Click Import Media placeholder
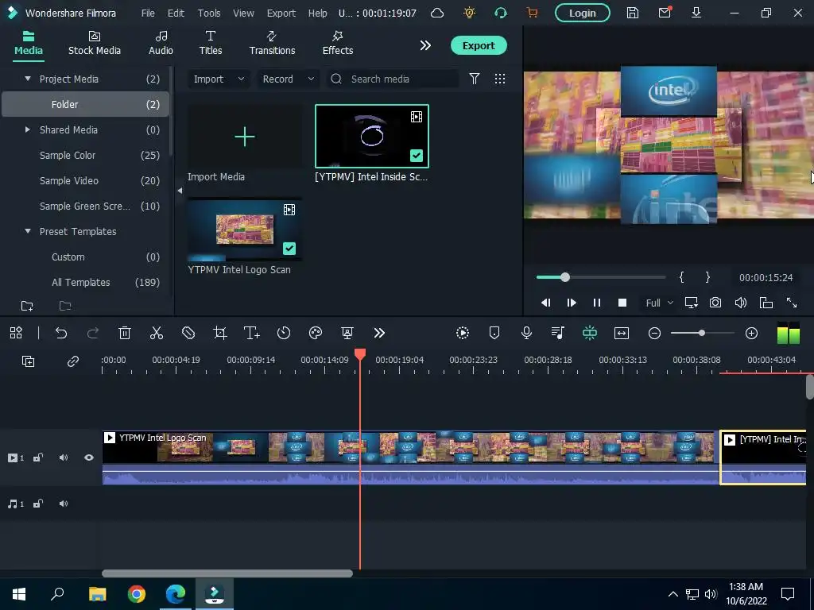Screen dimensions: 814x610 click(245, 137)
